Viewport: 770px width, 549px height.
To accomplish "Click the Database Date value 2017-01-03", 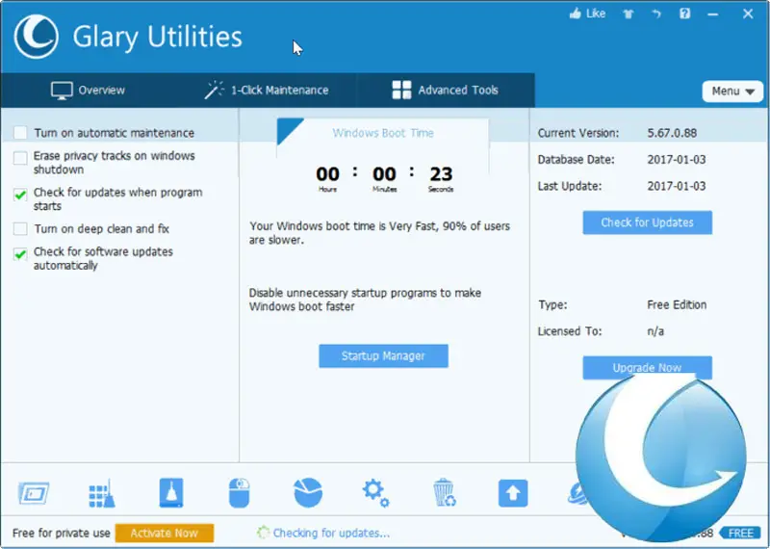I will [x=677, y=159].
